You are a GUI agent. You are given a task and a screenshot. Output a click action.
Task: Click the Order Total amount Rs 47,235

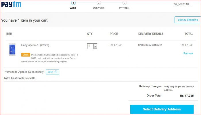[x=187, y=96]
